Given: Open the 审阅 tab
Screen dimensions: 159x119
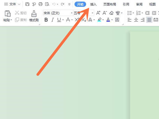Looking at the screenshot, I should pyautogui.click(x=139, y=4).
